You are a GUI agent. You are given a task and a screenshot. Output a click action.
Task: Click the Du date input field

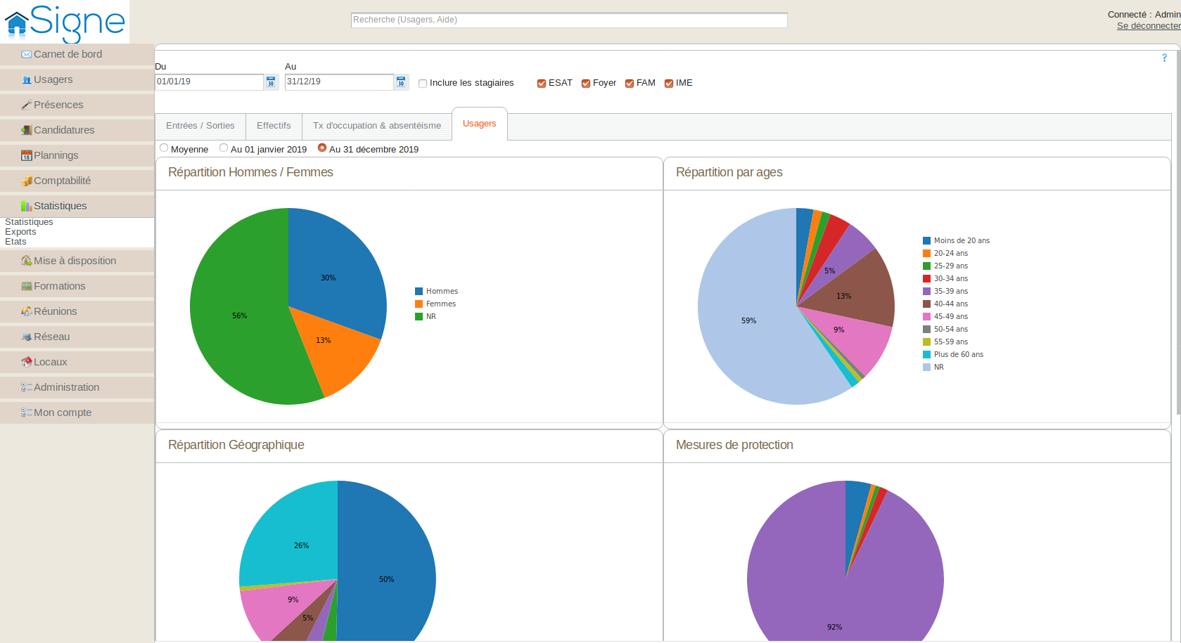click(209, 82)
